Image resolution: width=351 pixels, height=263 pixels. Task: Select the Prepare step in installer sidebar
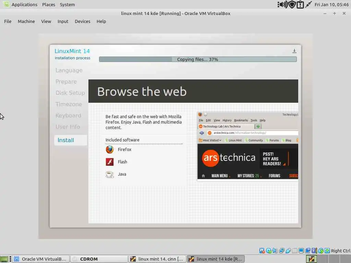[66, 82]
